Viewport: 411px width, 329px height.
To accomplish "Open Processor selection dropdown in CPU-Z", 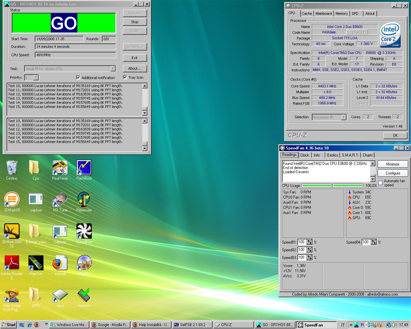I will coord(344,117).
